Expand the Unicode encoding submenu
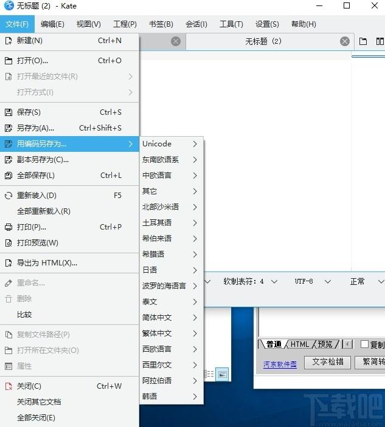 (x=172, y=144)
